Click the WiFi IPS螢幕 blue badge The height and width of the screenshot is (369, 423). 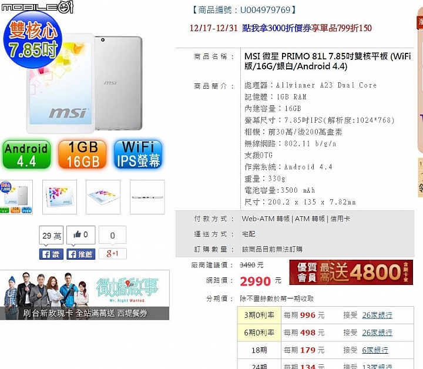click(138, 155)
